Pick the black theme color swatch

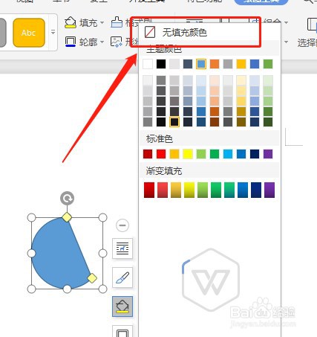click(x=161, y=64)
